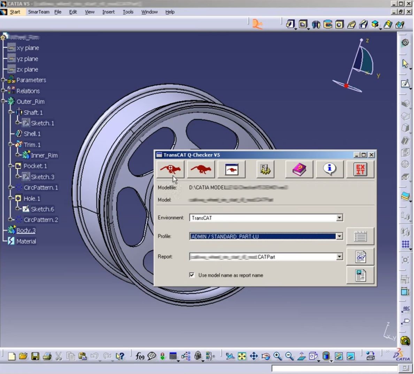Click the Print icon in bottom toolbar
This screenshot has width=414, height=374.
(47, 356)
